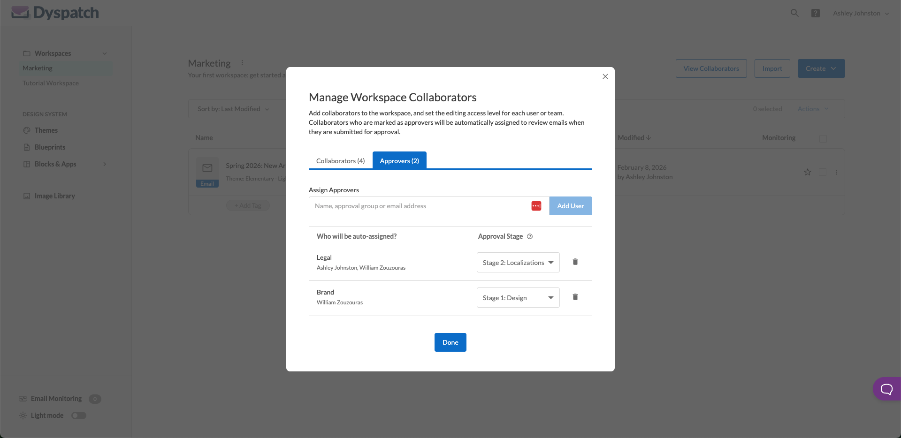
Task: Check the Monitoring checkbox for Spring 2026 email
Action: (823, 172)
